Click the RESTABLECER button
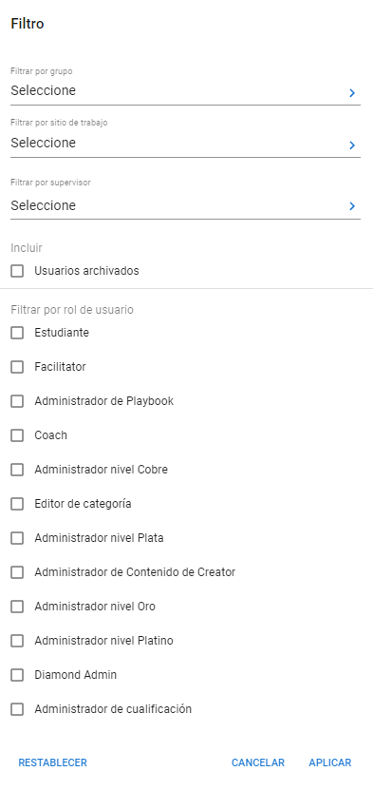Image resolution: width=373 pixels, height=791 pixels. (53, 762)
